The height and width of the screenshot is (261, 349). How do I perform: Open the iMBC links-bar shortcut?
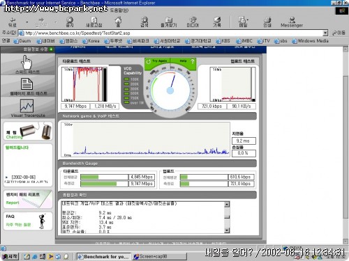[244, 41]
